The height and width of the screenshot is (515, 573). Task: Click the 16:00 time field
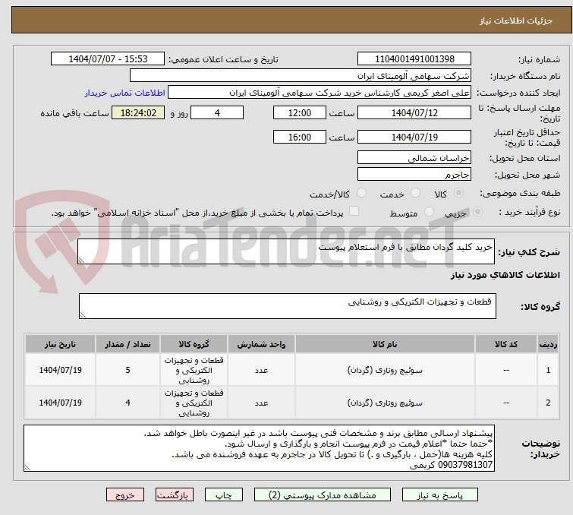click(x=299, y=137)
